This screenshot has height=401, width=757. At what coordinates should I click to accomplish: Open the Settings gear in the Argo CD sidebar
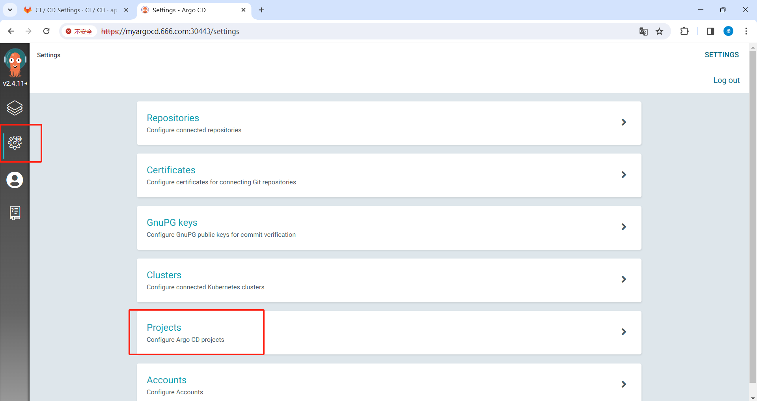click(15, 143)
